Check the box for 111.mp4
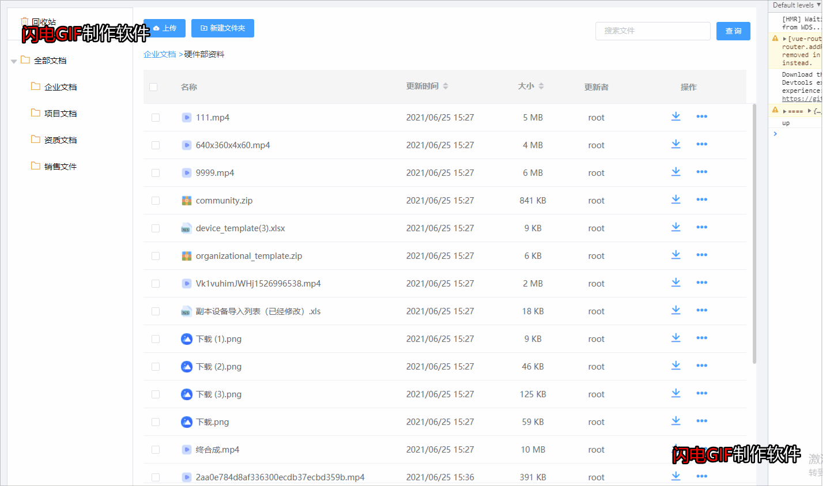Screen dimensions: 823x486 tap(156, 118)
